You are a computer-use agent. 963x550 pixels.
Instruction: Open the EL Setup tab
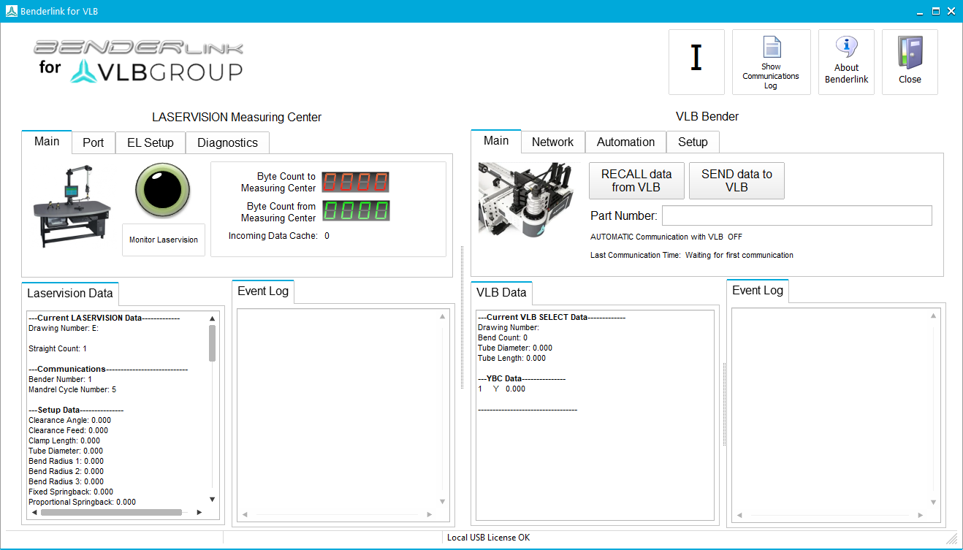151,142
